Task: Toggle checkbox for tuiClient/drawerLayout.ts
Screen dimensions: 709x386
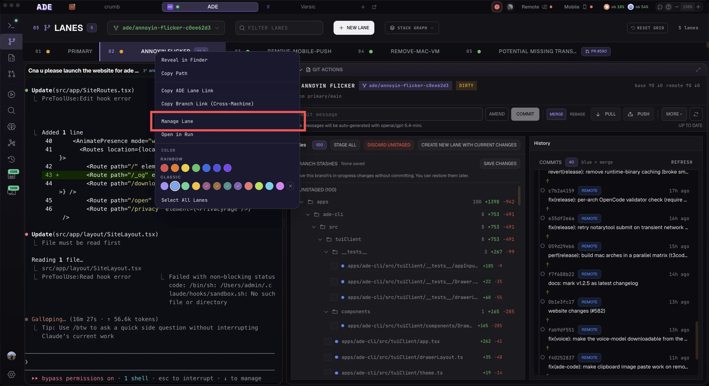Action: (x=328, y=357)
